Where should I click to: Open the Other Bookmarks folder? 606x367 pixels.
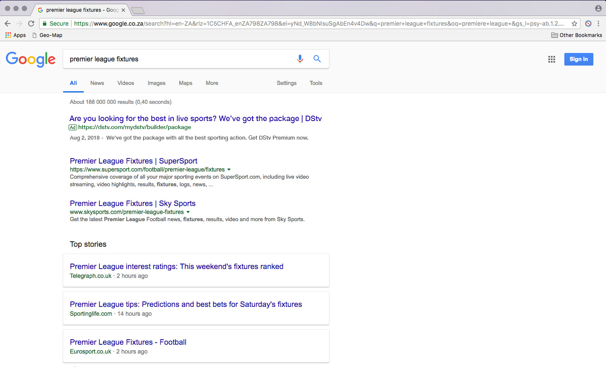pos(577,35)
